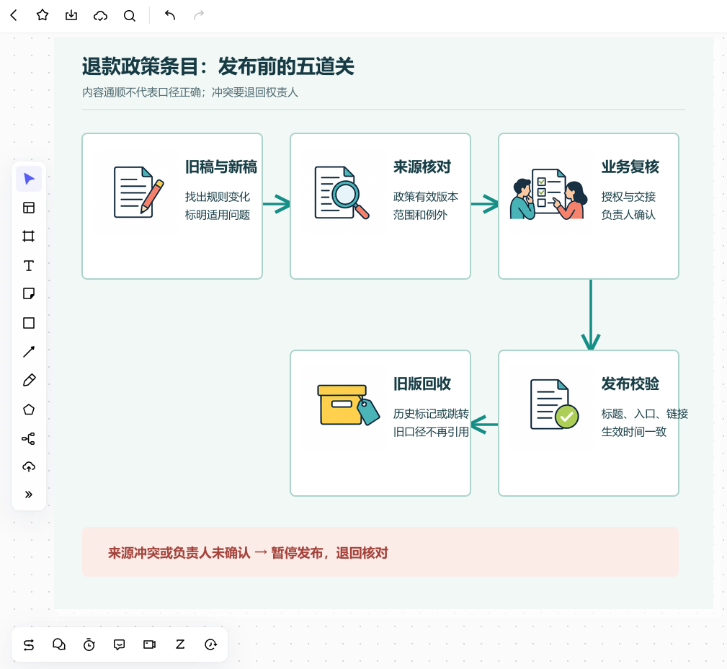This screenshot has width=727, height=669.
Task: Select the polygon shape tool
Action: [x=29, y=409]
